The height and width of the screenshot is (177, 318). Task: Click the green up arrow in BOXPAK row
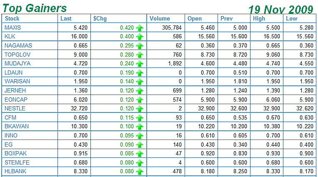pyautogui.click(x=140, y=154)
